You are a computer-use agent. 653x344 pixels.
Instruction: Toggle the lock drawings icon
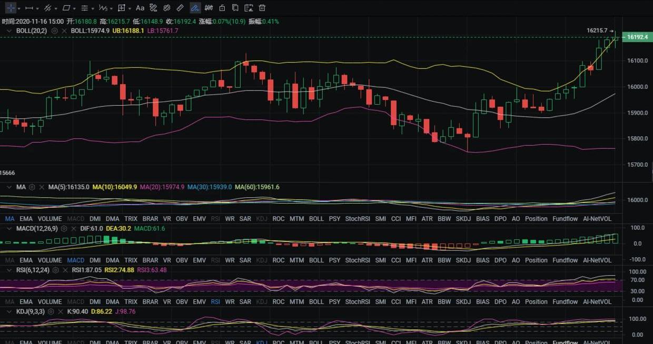222,8
